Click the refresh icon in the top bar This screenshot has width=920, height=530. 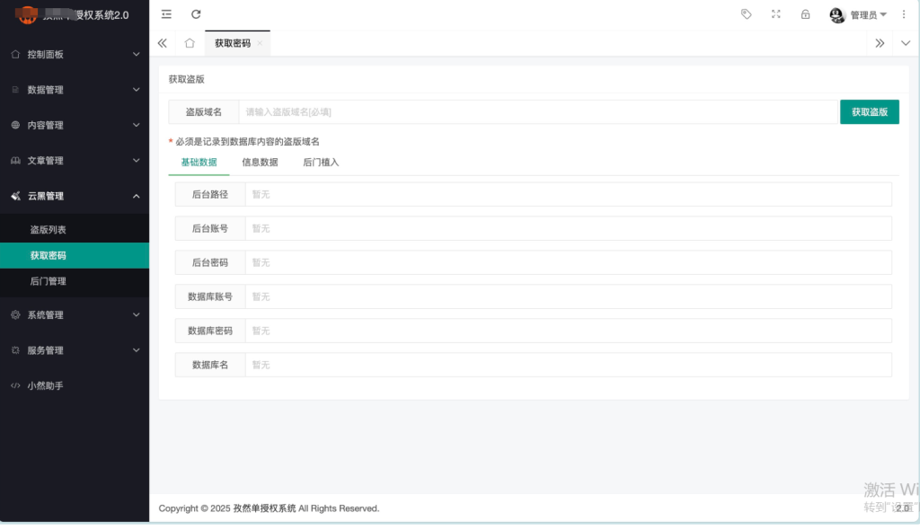[x=196, y=14]
